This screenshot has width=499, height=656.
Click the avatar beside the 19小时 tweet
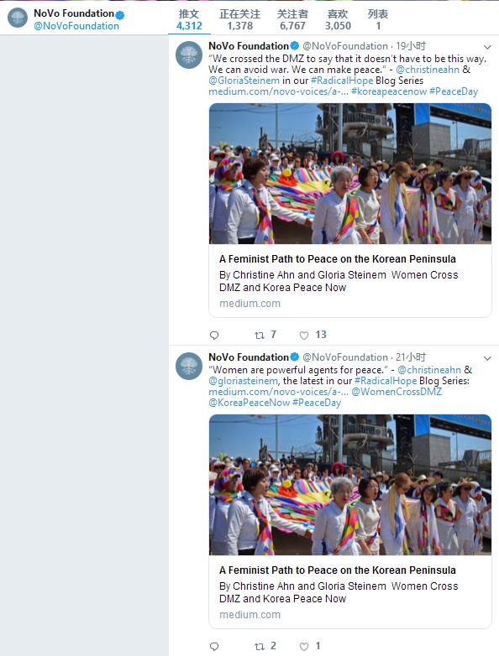(189, 55)
